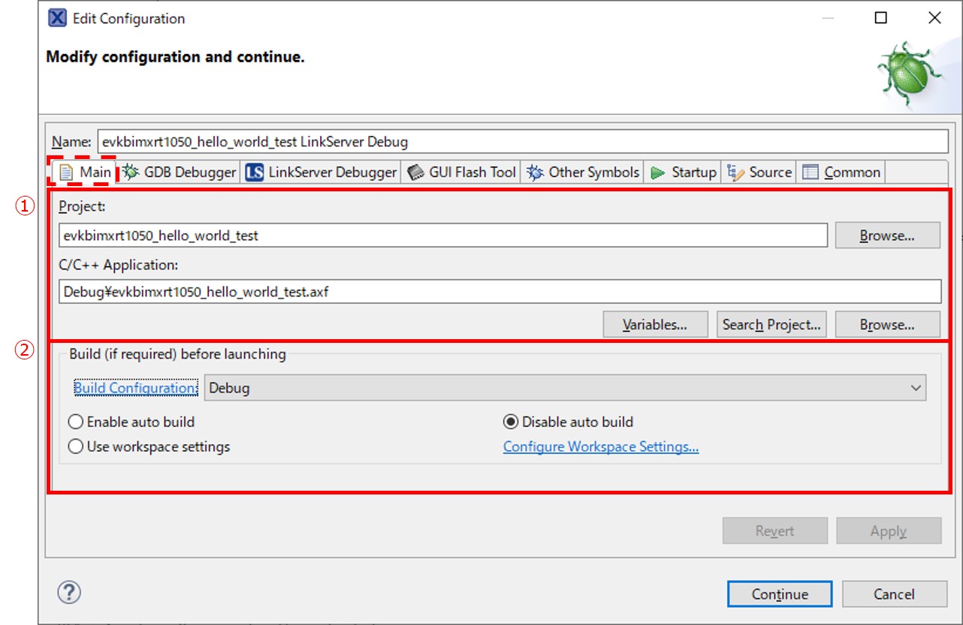The image size is (963, 625).
Task: Enable auto build radio option
Action: [76, 422]
